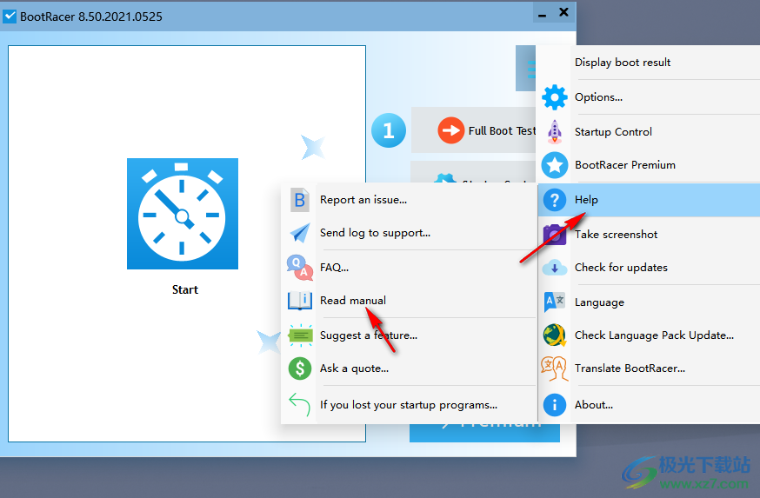Image resolution: width=760 pixels, height=498 pixels.
Task: Select If you lost your startup programs...
Action: 409,404
